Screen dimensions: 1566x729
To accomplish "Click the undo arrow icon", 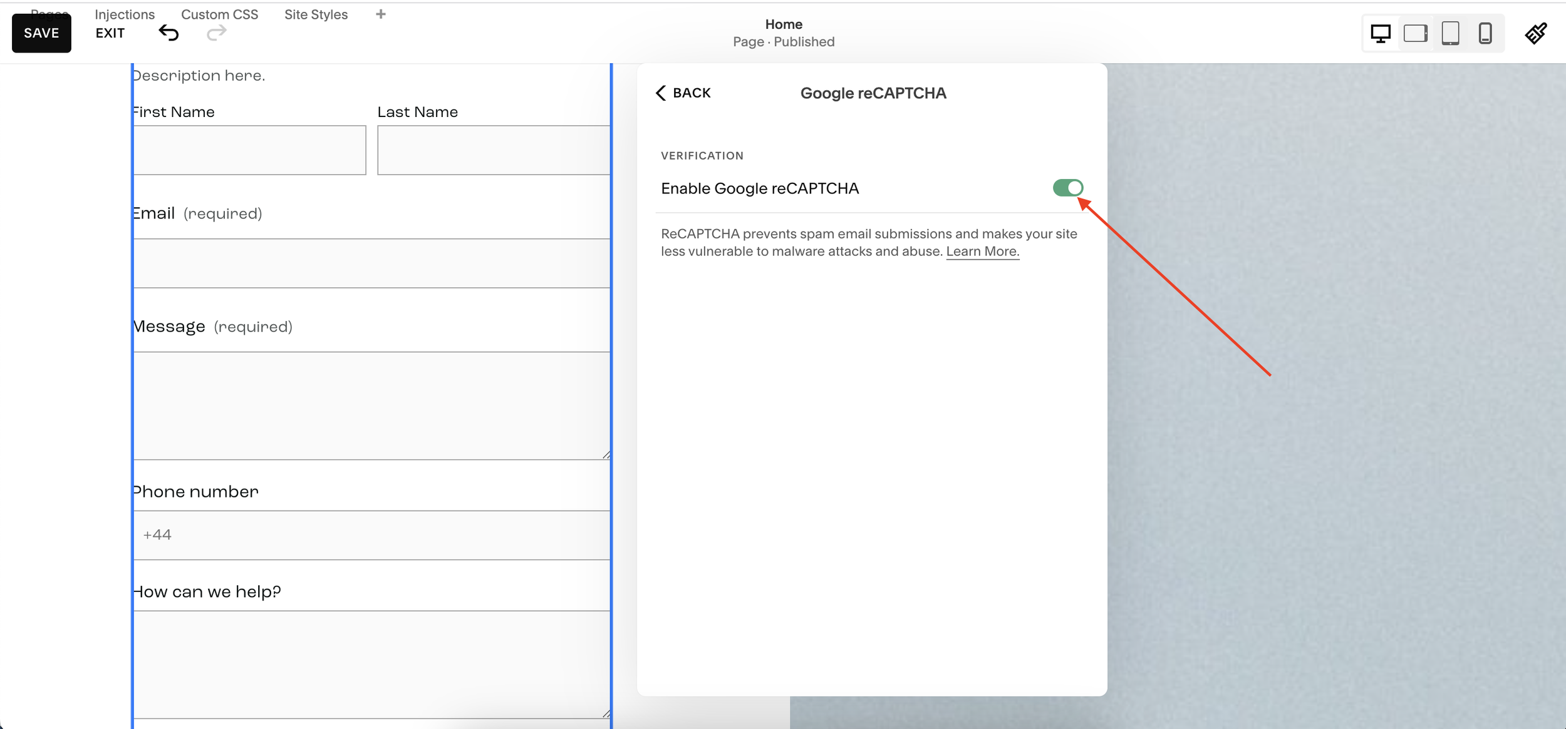I will (169, 33).
